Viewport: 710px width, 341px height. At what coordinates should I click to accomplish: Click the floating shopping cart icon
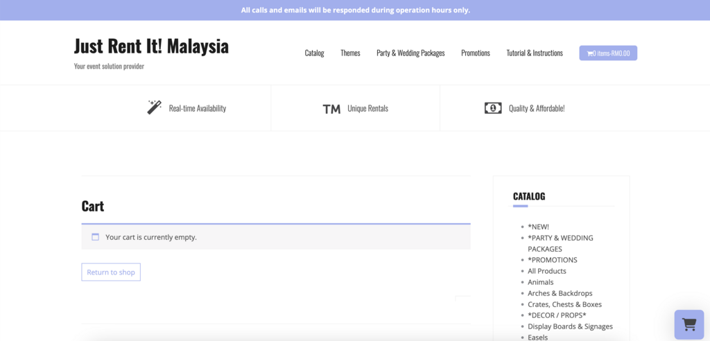click(x=689, y=324)
